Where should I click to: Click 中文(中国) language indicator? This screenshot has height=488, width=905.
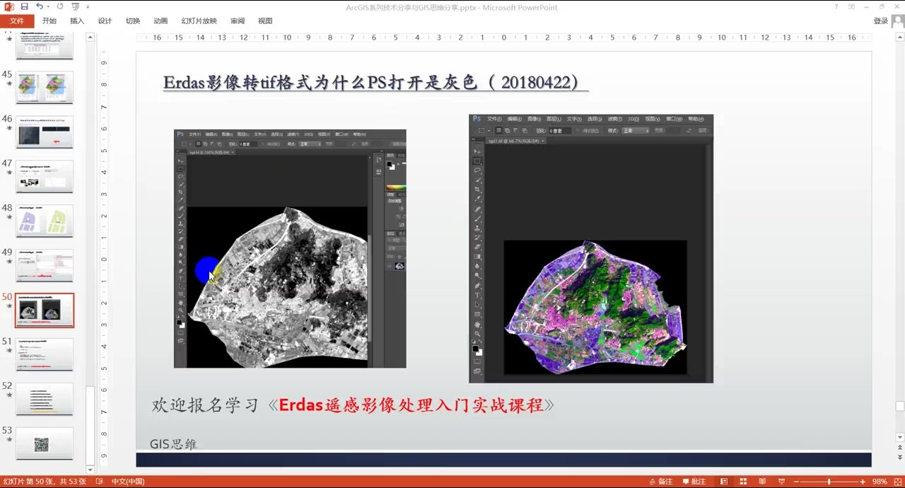coord(127,482)
